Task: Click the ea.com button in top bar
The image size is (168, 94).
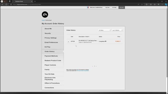Action: pos(122,8)
